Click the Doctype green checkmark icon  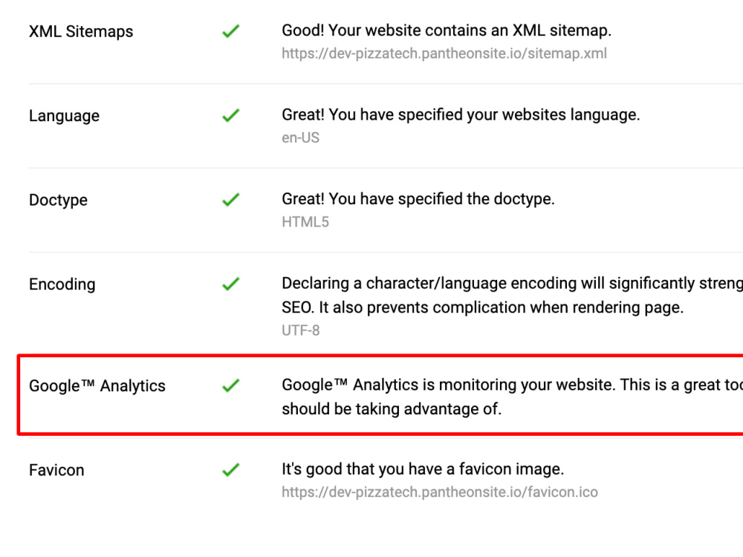231,200
